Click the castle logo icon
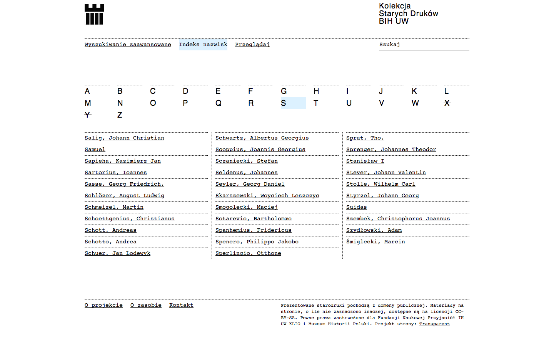The height and width of the screenshot is (346, 554). 93,14
